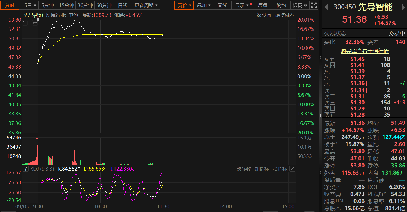Click the 14:00 time axis label
Screen dimensions: 407x212
[x=226, y=206]
